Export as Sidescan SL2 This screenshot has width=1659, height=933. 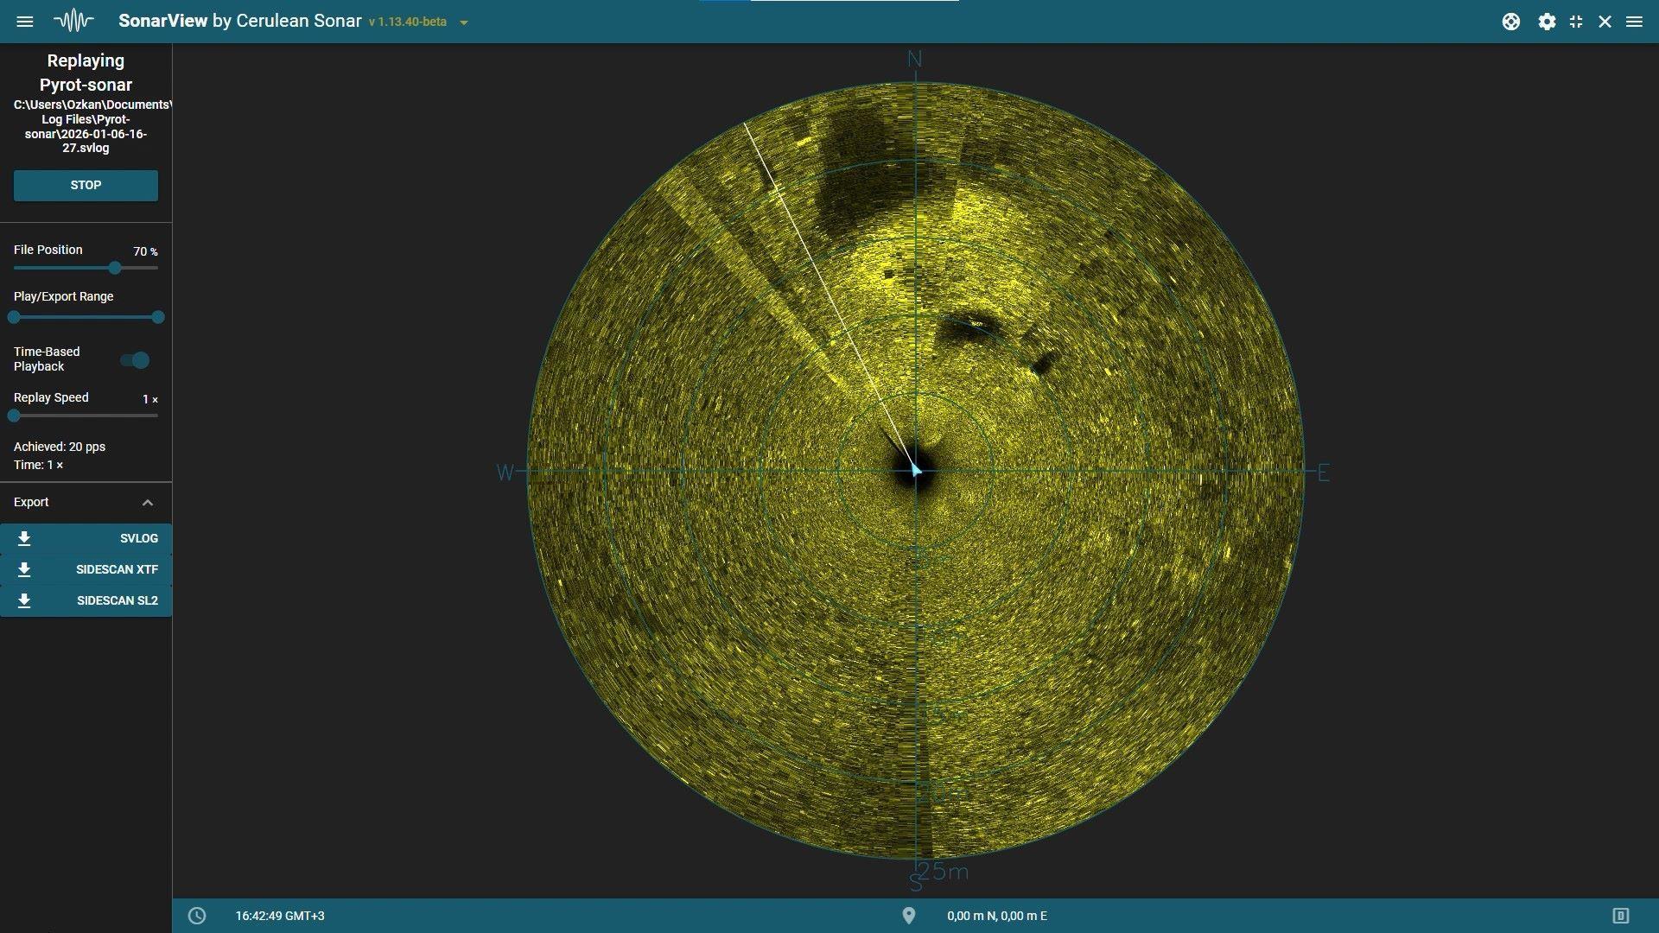pos(86,600)
